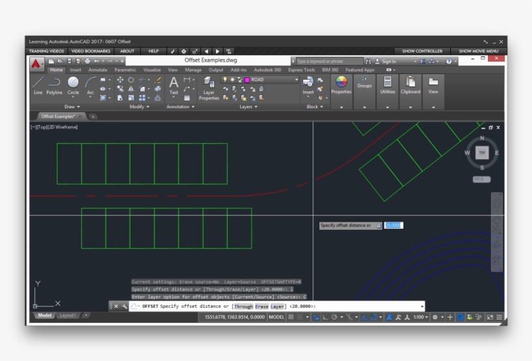
Task: Toggle annotation visibility in status bar
Action: [x=389, y=318]
